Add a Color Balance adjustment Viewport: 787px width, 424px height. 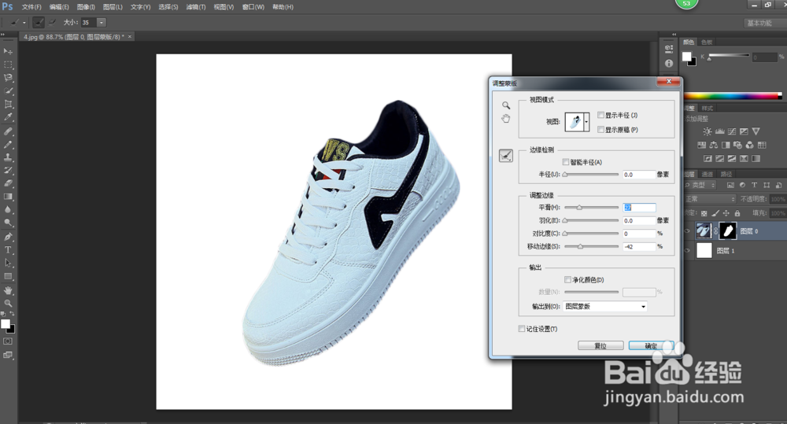pos(714,145)
